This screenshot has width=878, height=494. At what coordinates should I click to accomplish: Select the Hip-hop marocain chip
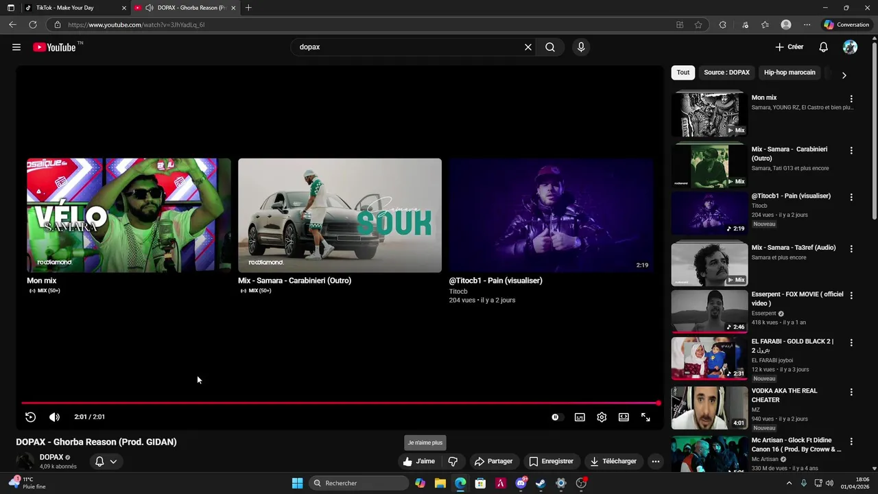coord(790,73)
